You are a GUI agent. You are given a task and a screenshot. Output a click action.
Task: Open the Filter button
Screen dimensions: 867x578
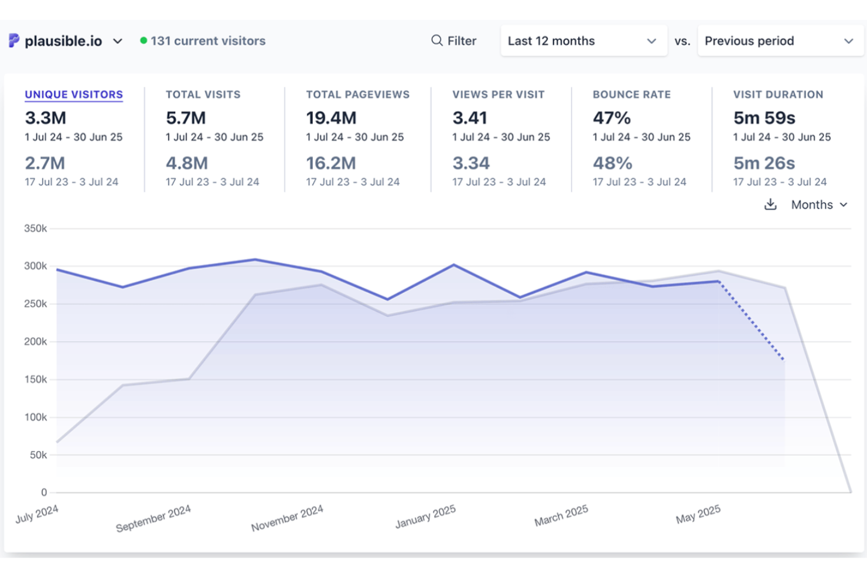tap(454, 40)
